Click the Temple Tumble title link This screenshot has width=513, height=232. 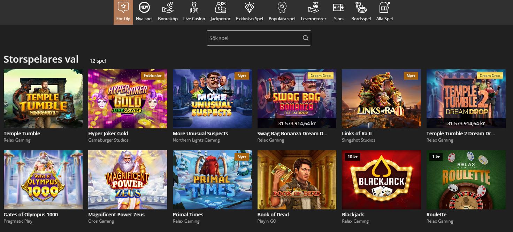click(22, 134)
